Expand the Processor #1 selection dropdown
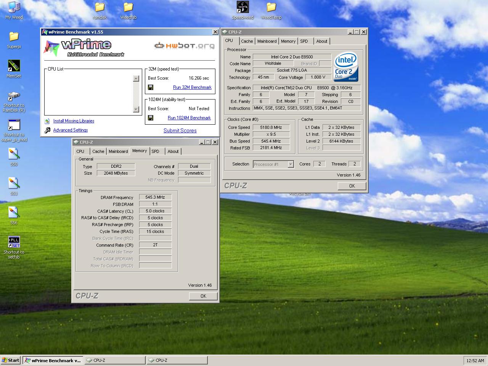Image resolution: width=488 pixels, height=366 pixels. coord(291,164)
